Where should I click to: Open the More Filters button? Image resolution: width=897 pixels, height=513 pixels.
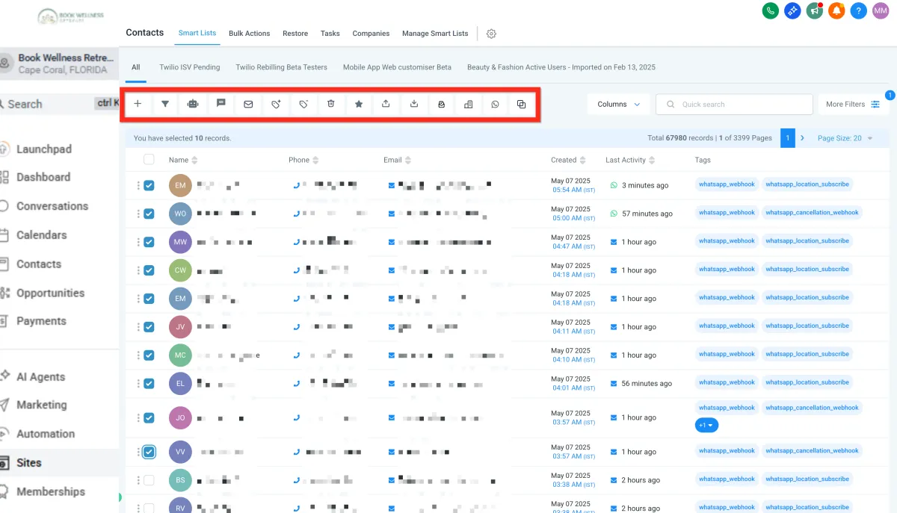(853, 105)
